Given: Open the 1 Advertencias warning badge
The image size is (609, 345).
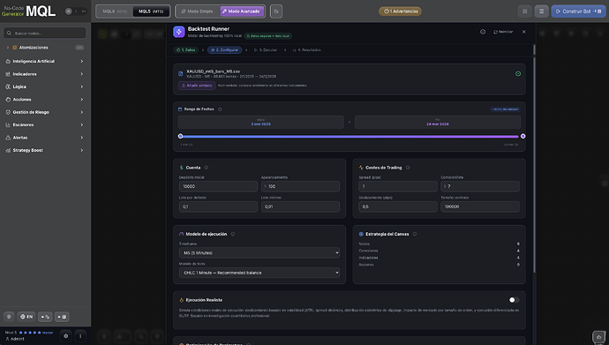Looking at the screenshot, I should pyautogui.click(x=400, y=11).
